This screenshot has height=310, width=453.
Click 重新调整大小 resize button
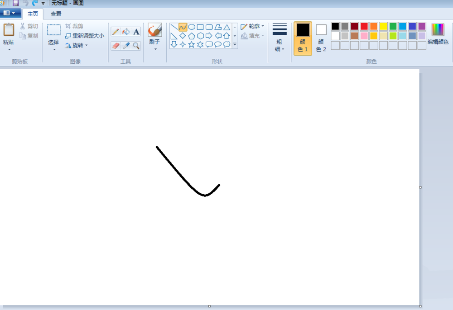pos(85,36)
